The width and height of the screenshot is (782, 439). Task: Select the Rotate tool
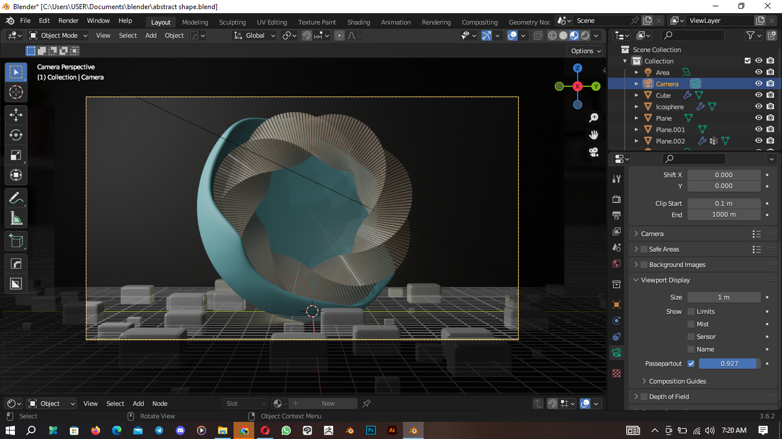[x=16, y=135]
